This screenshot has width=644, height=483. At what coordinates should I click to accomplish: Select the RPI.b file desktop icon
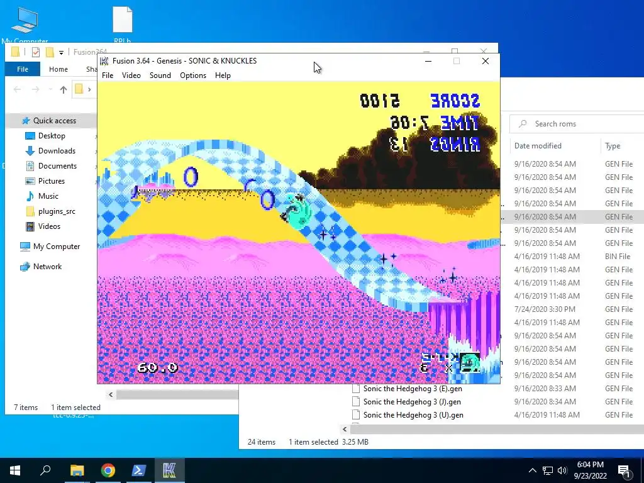point(123,25)
